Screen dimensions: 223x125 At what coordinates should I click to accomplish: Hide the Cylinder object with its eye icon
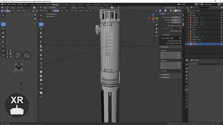pyautogui.click(x=221, y=25)
